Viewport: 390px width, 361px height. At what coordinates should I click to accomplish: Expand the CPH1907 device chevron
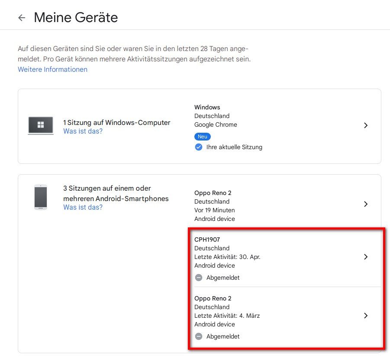coord(366,257)
